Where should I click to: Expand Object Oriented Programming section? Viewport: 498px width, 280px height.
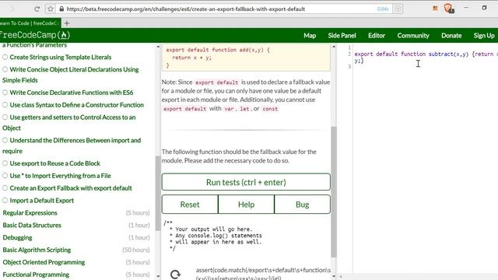point(44,262)
